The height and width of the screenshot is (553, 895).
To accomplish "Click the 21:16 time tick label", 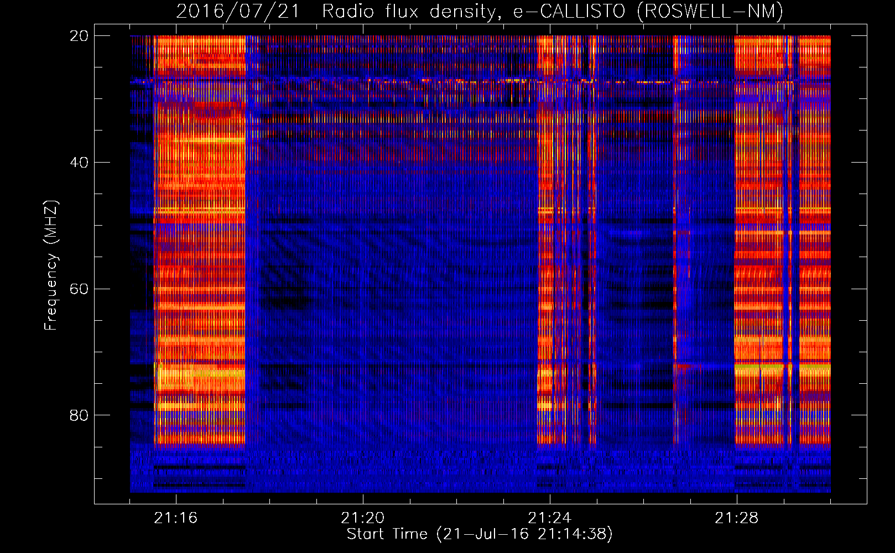I will click(176, 518).
